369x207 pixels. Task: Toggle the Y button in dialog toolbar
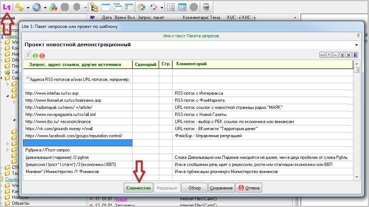[x=342, y=55]
